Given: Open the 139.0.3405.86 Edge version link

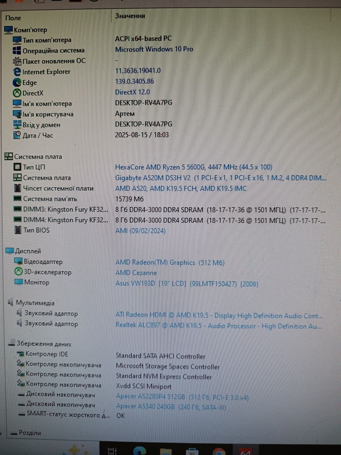Looking at the screenshot, I should coord(134,81).
